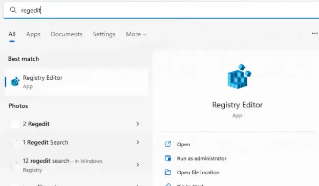Click Run as administrator
319x186 pixels.
(201, 158)
